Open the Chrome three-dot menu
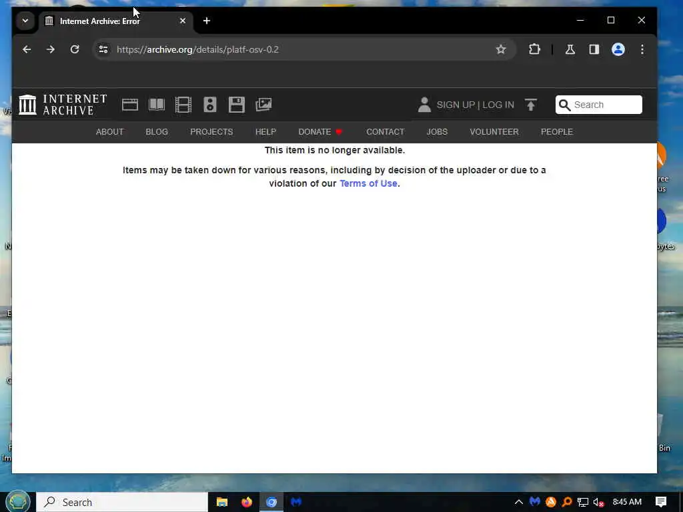683x512 pixels. (x=642, y=49)
